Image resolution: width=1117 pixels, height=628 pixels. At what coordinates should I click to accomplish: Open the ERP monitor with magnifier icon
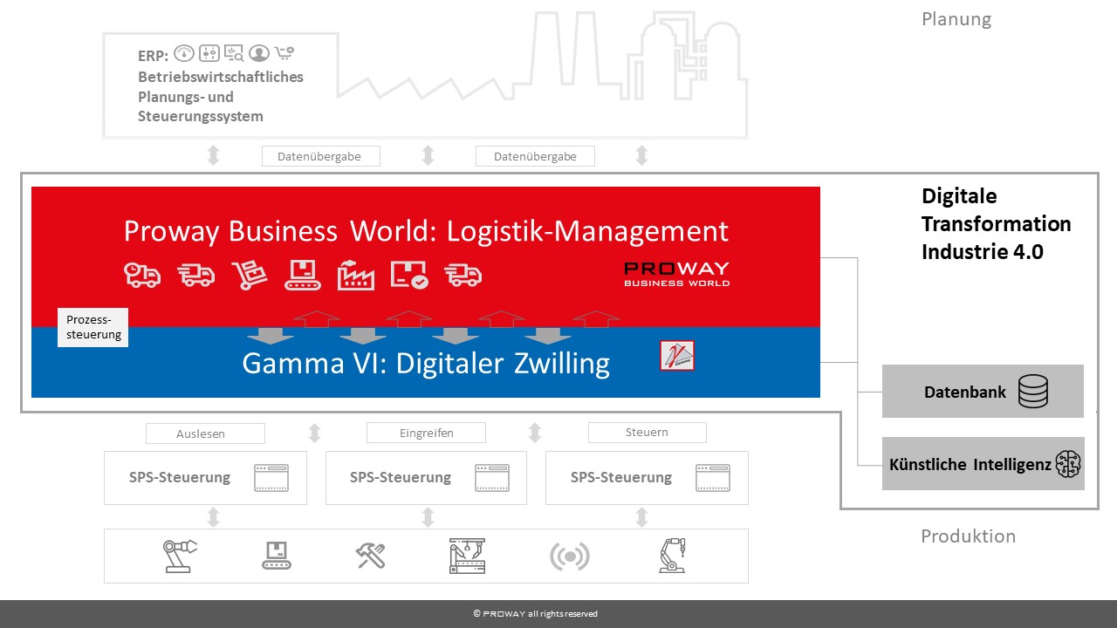(234, 53)
